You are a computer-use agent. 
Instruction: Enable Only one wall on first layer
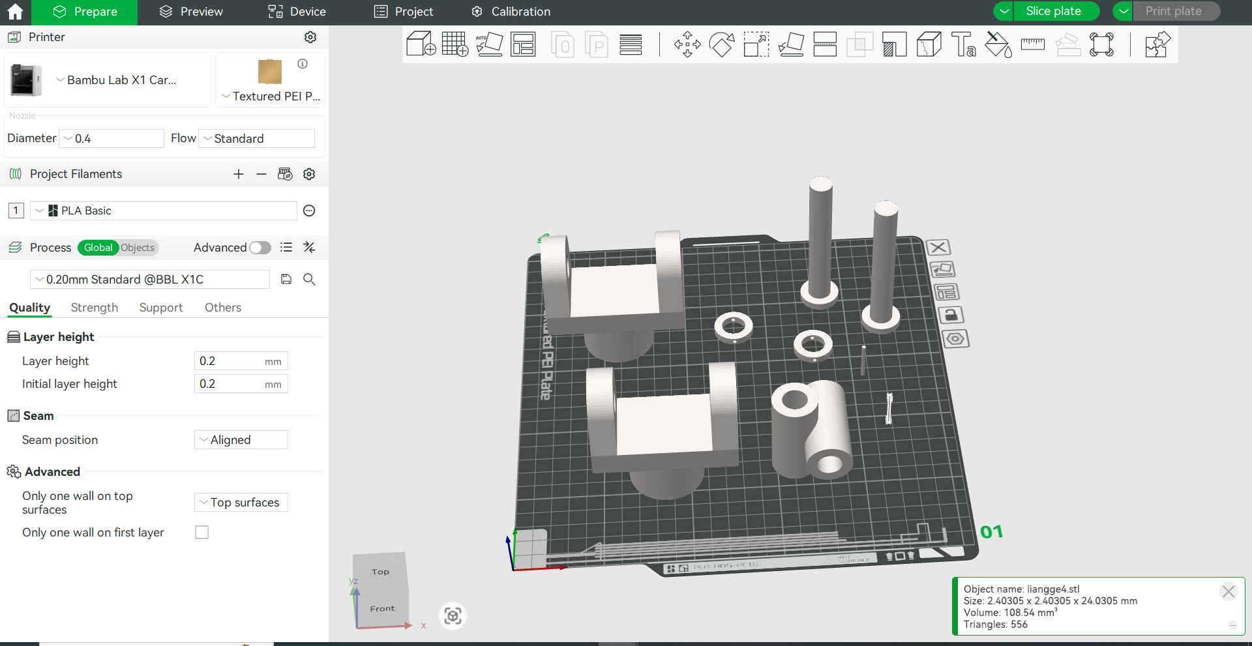click(202, 533)
